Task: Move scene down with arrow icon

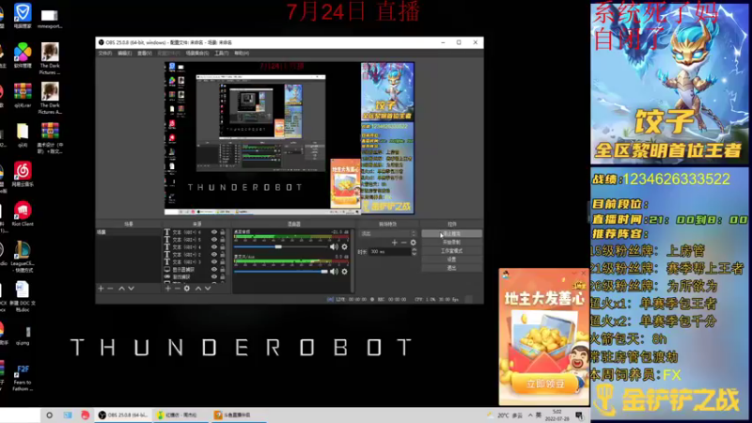Action: click(131, 289)
